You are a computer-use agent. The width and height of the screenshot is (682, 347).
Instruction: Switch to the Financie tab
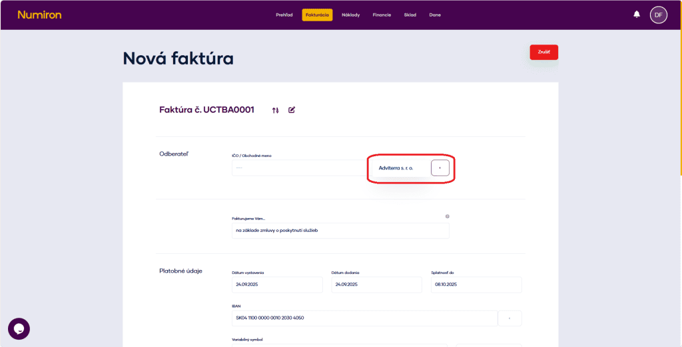click(382, 15)
